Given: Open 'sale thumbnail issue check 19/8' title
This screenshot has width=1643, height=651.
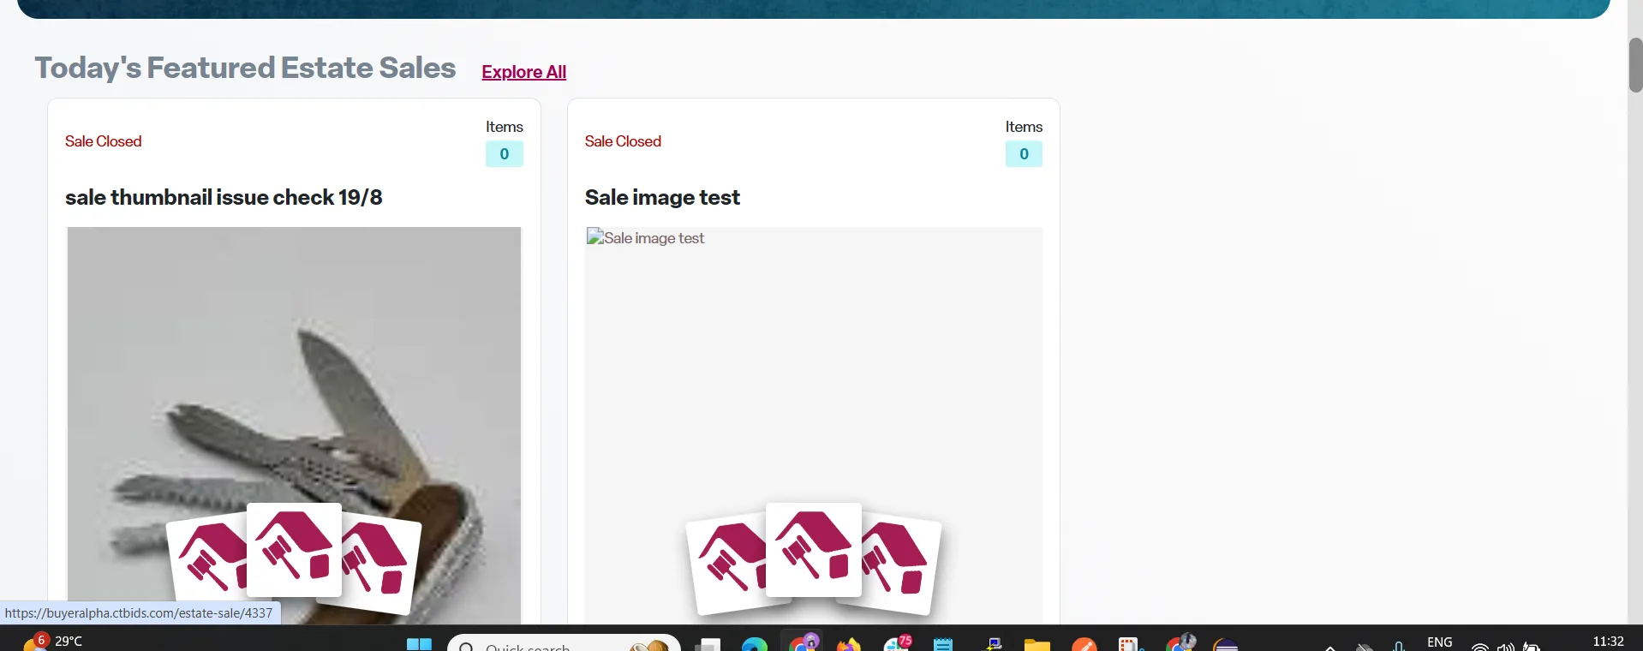Looking at the screenshot, I should coord(224,198).
